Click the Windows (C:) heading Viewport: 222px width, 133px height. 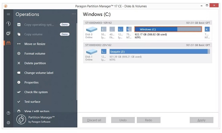(97, 14)
